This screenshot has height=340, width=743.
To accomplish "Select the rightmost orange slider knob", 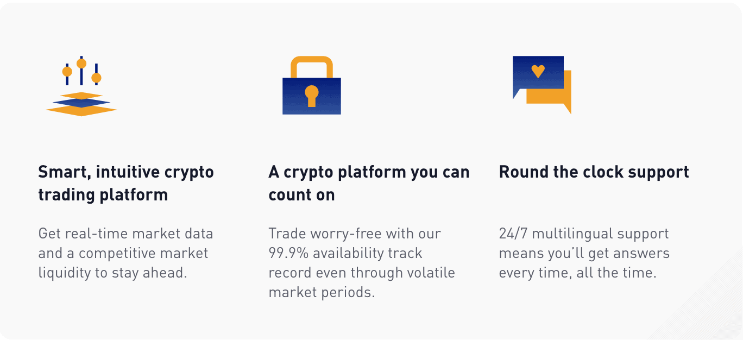I will click(x=96, y=78).
